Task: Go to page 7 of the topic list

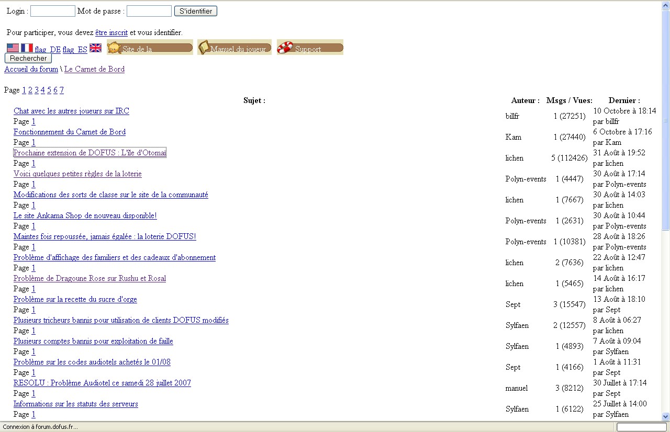Action: pyautogui.click(x=62, y=90)
